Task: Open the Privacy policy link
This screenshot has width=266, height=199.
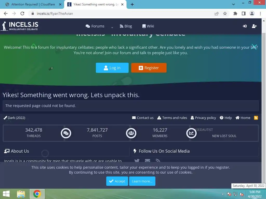Action: coord(203,118)
